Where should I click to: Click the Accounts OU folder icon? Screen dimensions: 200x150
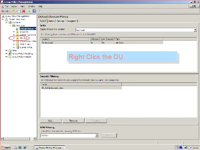tap(17, 32)
